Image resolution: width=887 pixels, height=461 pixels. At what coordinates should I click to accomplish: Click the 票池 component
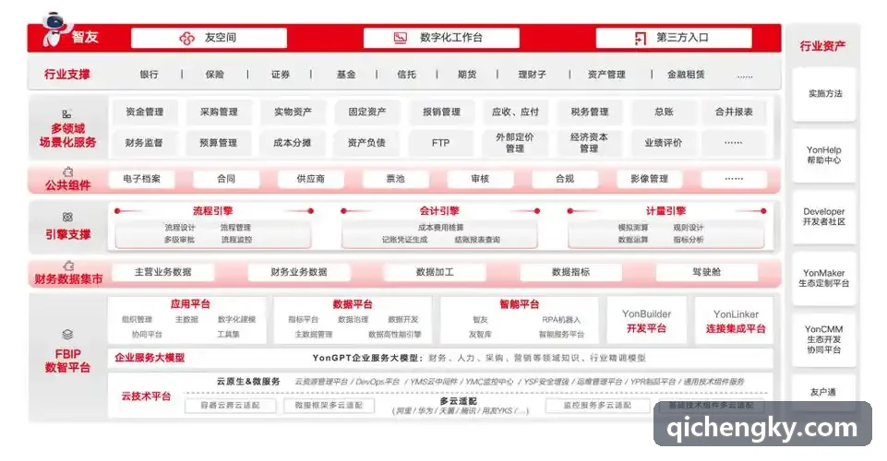(x=395, y=179)
